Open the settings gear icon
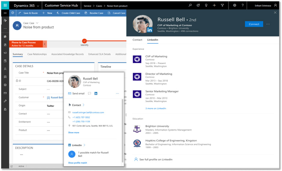The width and height of the screenshot is (282, 171). pyautogui.click(x=235, y=5)
